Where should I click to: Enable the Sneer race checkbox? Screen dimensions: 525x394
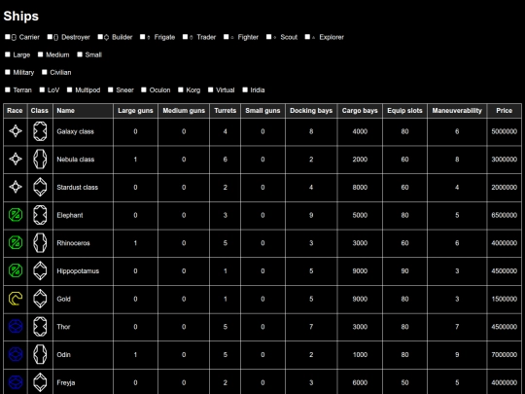[x=110, y=90]
